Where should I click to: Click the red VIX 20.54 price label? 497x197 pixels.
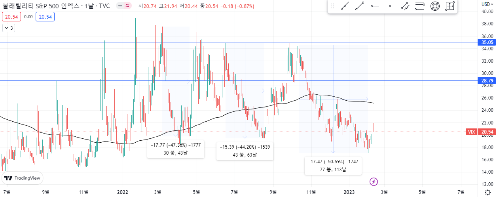(x=481, y=132)
